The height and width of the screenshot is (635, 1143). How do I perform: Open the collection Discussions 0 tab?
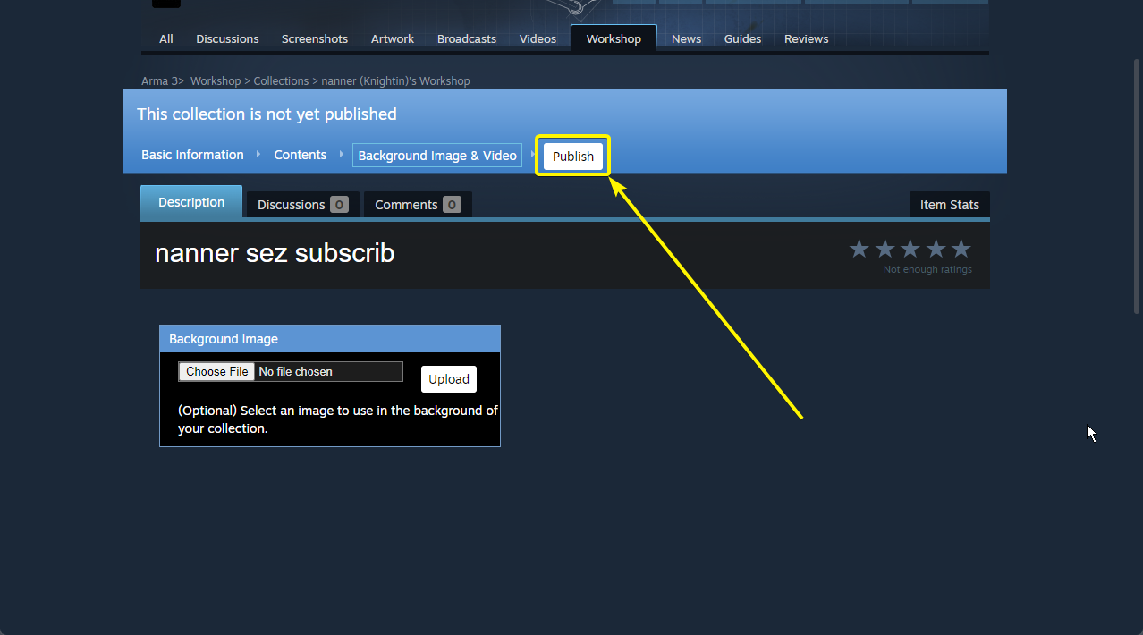302,204
